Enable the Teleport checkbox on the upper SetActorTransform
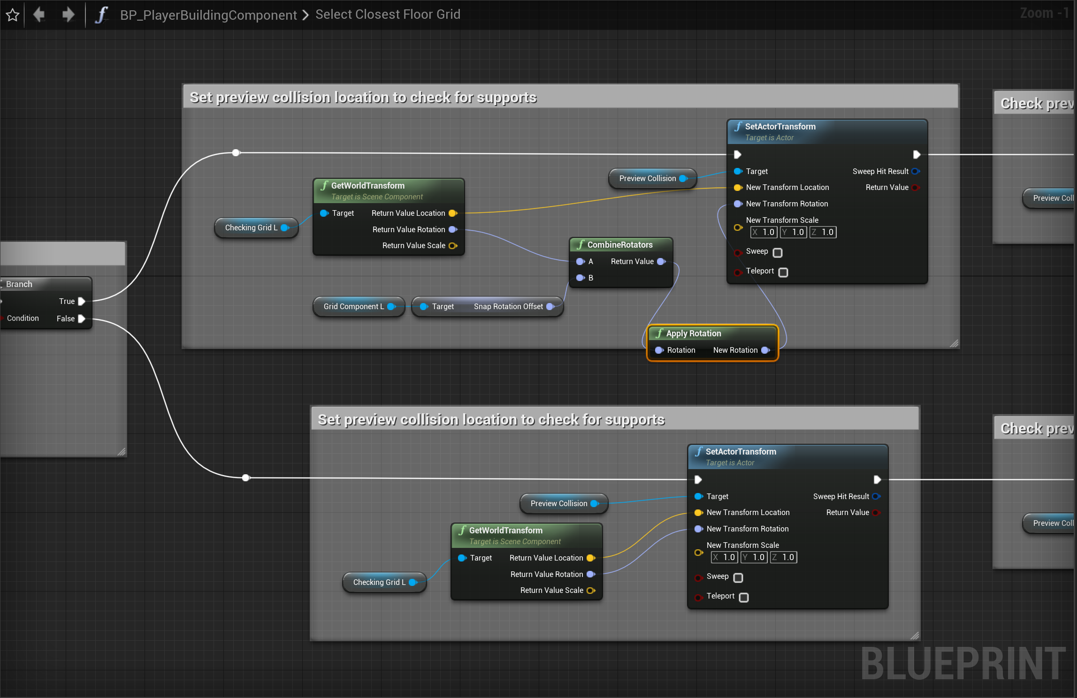The width and height of the screenshot is (1077, 698). pos(783,272)
